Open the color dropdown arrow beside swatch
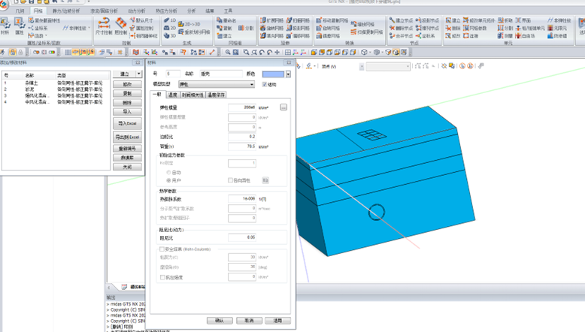This screenshot has height=332, width=585. pos(288,74)
